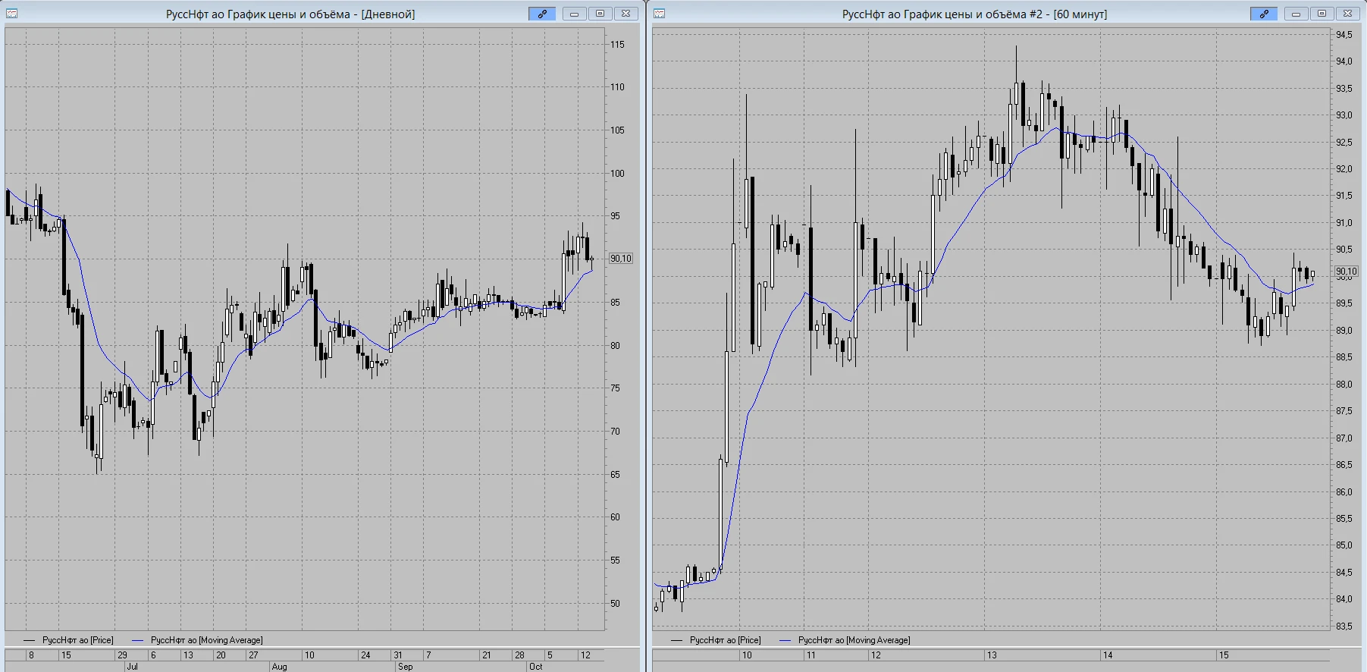Image resolution: width=1367 pixels, height=672 pixels.
Task: Toggle the link anchor button in the Дневной chart window
Action: [542, 14]
